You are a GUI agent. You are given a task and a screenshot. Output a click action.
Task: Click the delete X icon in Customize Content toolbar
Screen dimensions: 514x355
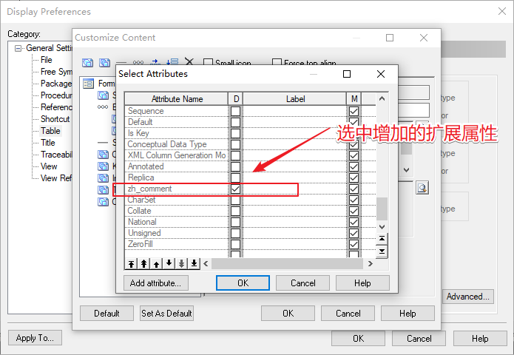(x=189, y=62)
